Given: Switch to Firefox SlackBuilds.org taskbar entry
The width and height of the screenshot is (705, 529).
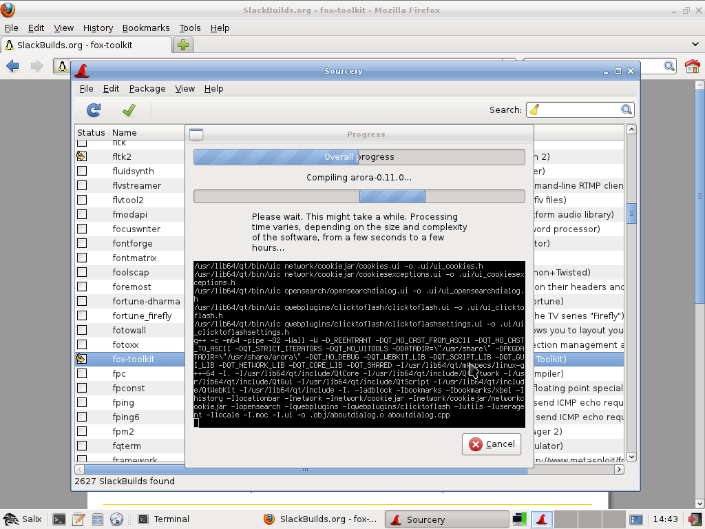Looking at the screenshot, I should (x=320, y=519).
